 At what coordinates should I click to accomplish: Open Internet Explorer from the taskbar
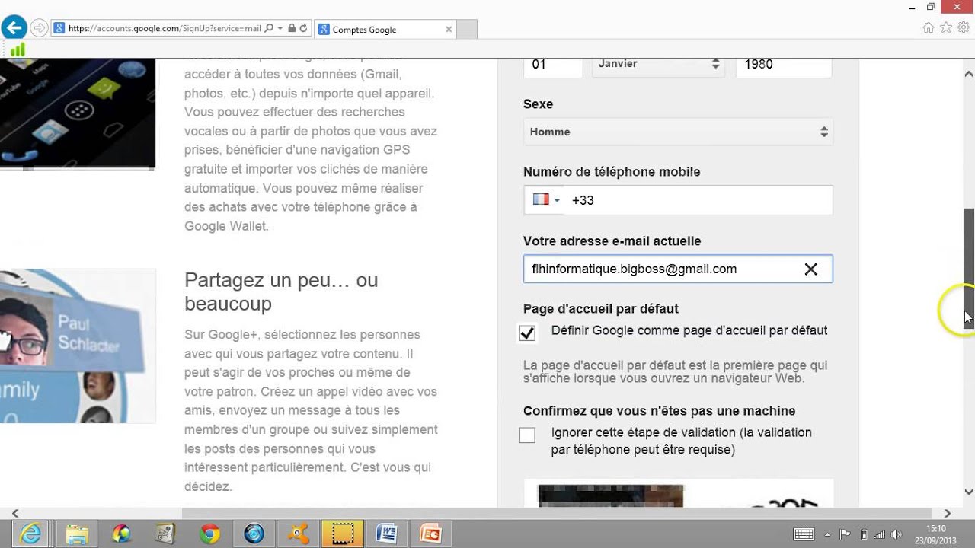point(31,534)
